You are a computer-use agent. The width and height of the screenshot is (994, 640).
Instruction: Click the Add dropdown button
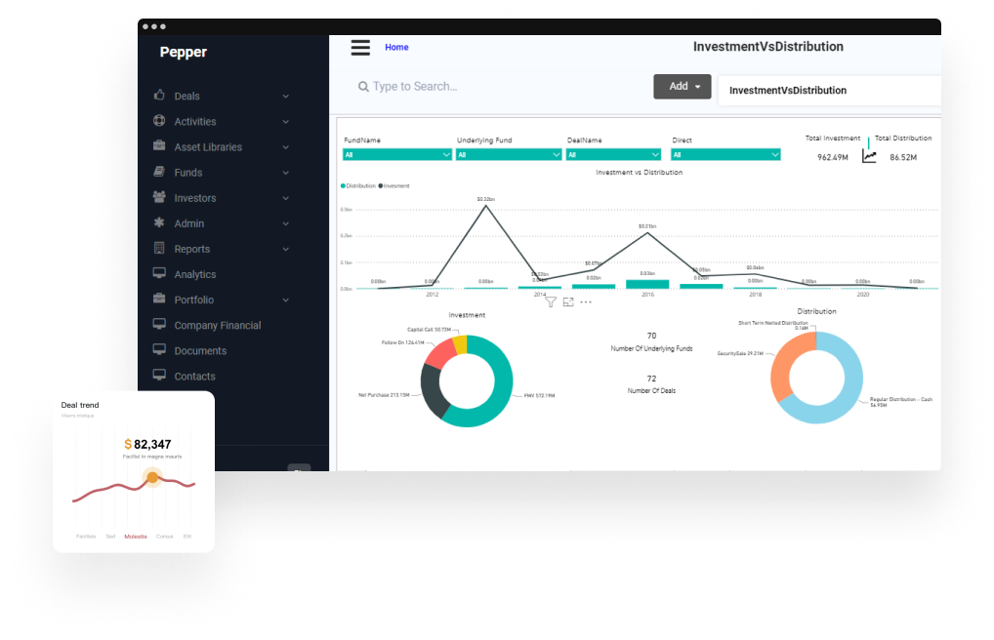pyautogui.click(x=682, y=87)
